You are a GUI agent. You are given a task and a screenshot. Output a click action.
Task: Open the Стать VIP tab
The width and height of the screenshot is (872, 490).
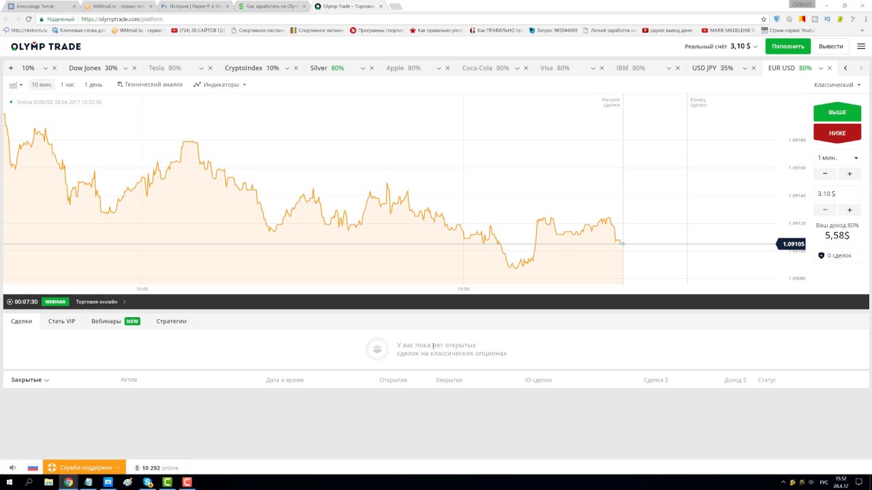61,321
